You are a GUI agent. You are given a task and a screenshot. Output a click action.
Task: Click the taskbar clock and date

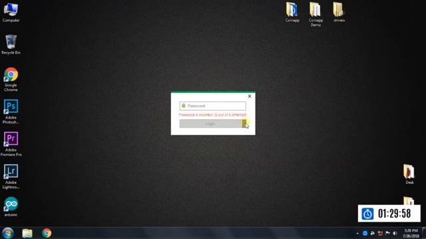click(411, 233)
